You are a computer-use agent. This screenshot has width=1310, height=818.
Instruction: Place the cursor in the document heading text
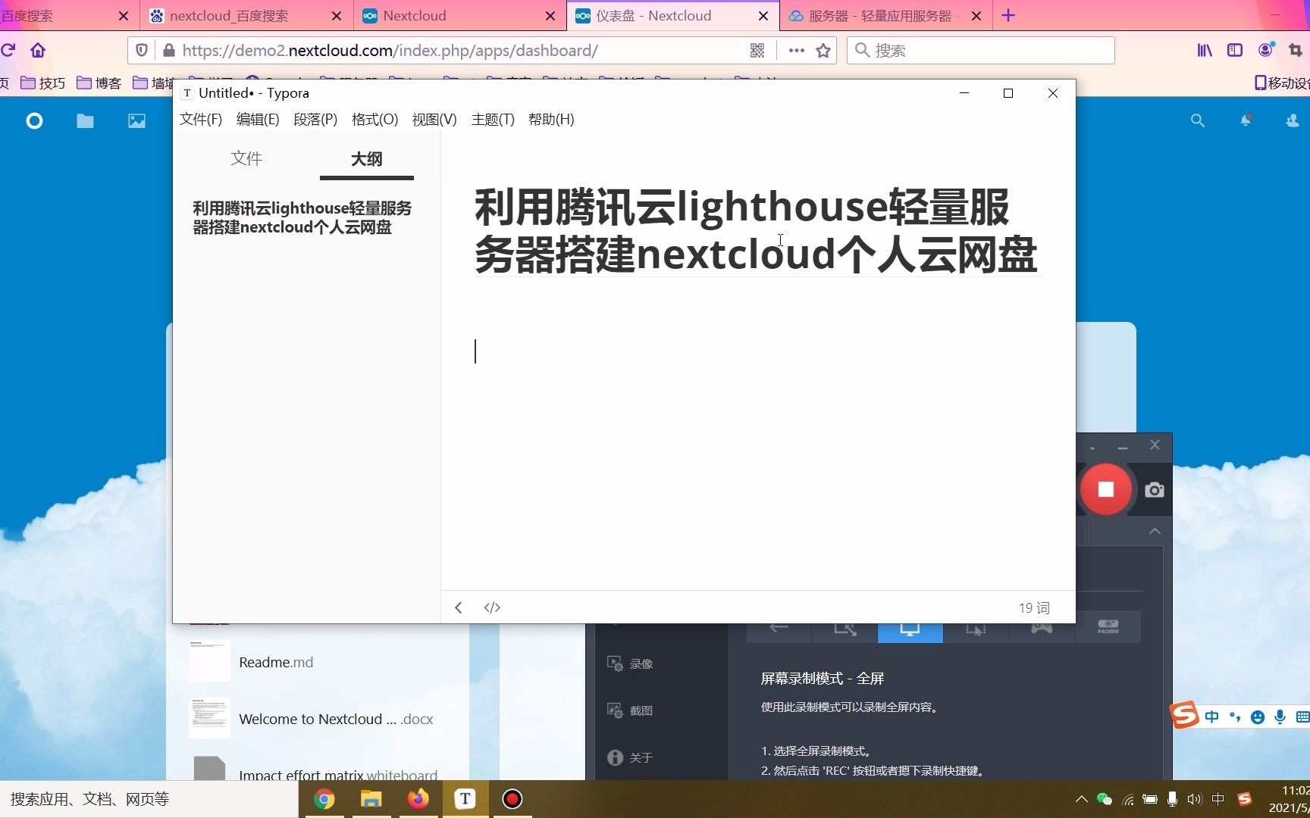point(755,230)
